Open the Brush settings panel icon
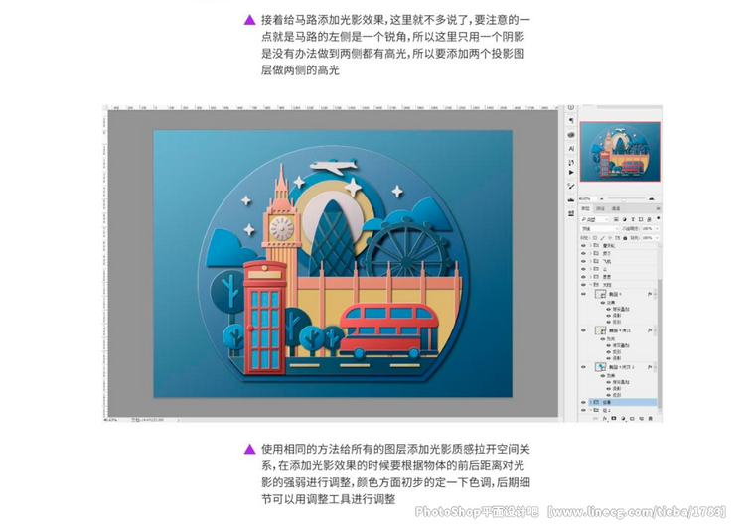The image size is (745, 526). tap(571, 187)
